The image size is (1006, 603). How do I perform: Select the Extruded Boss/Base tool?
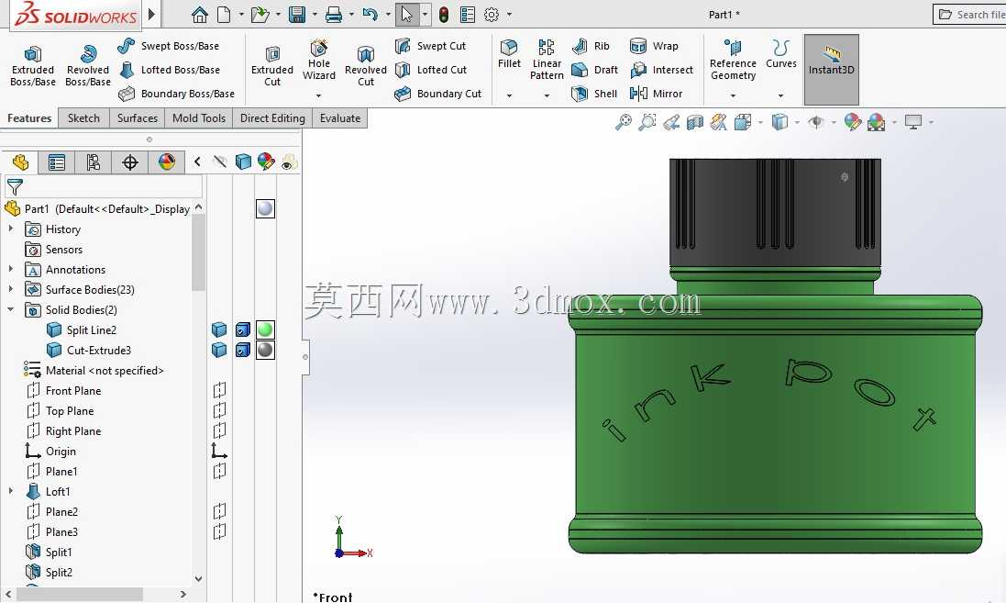tap(33, 65)
